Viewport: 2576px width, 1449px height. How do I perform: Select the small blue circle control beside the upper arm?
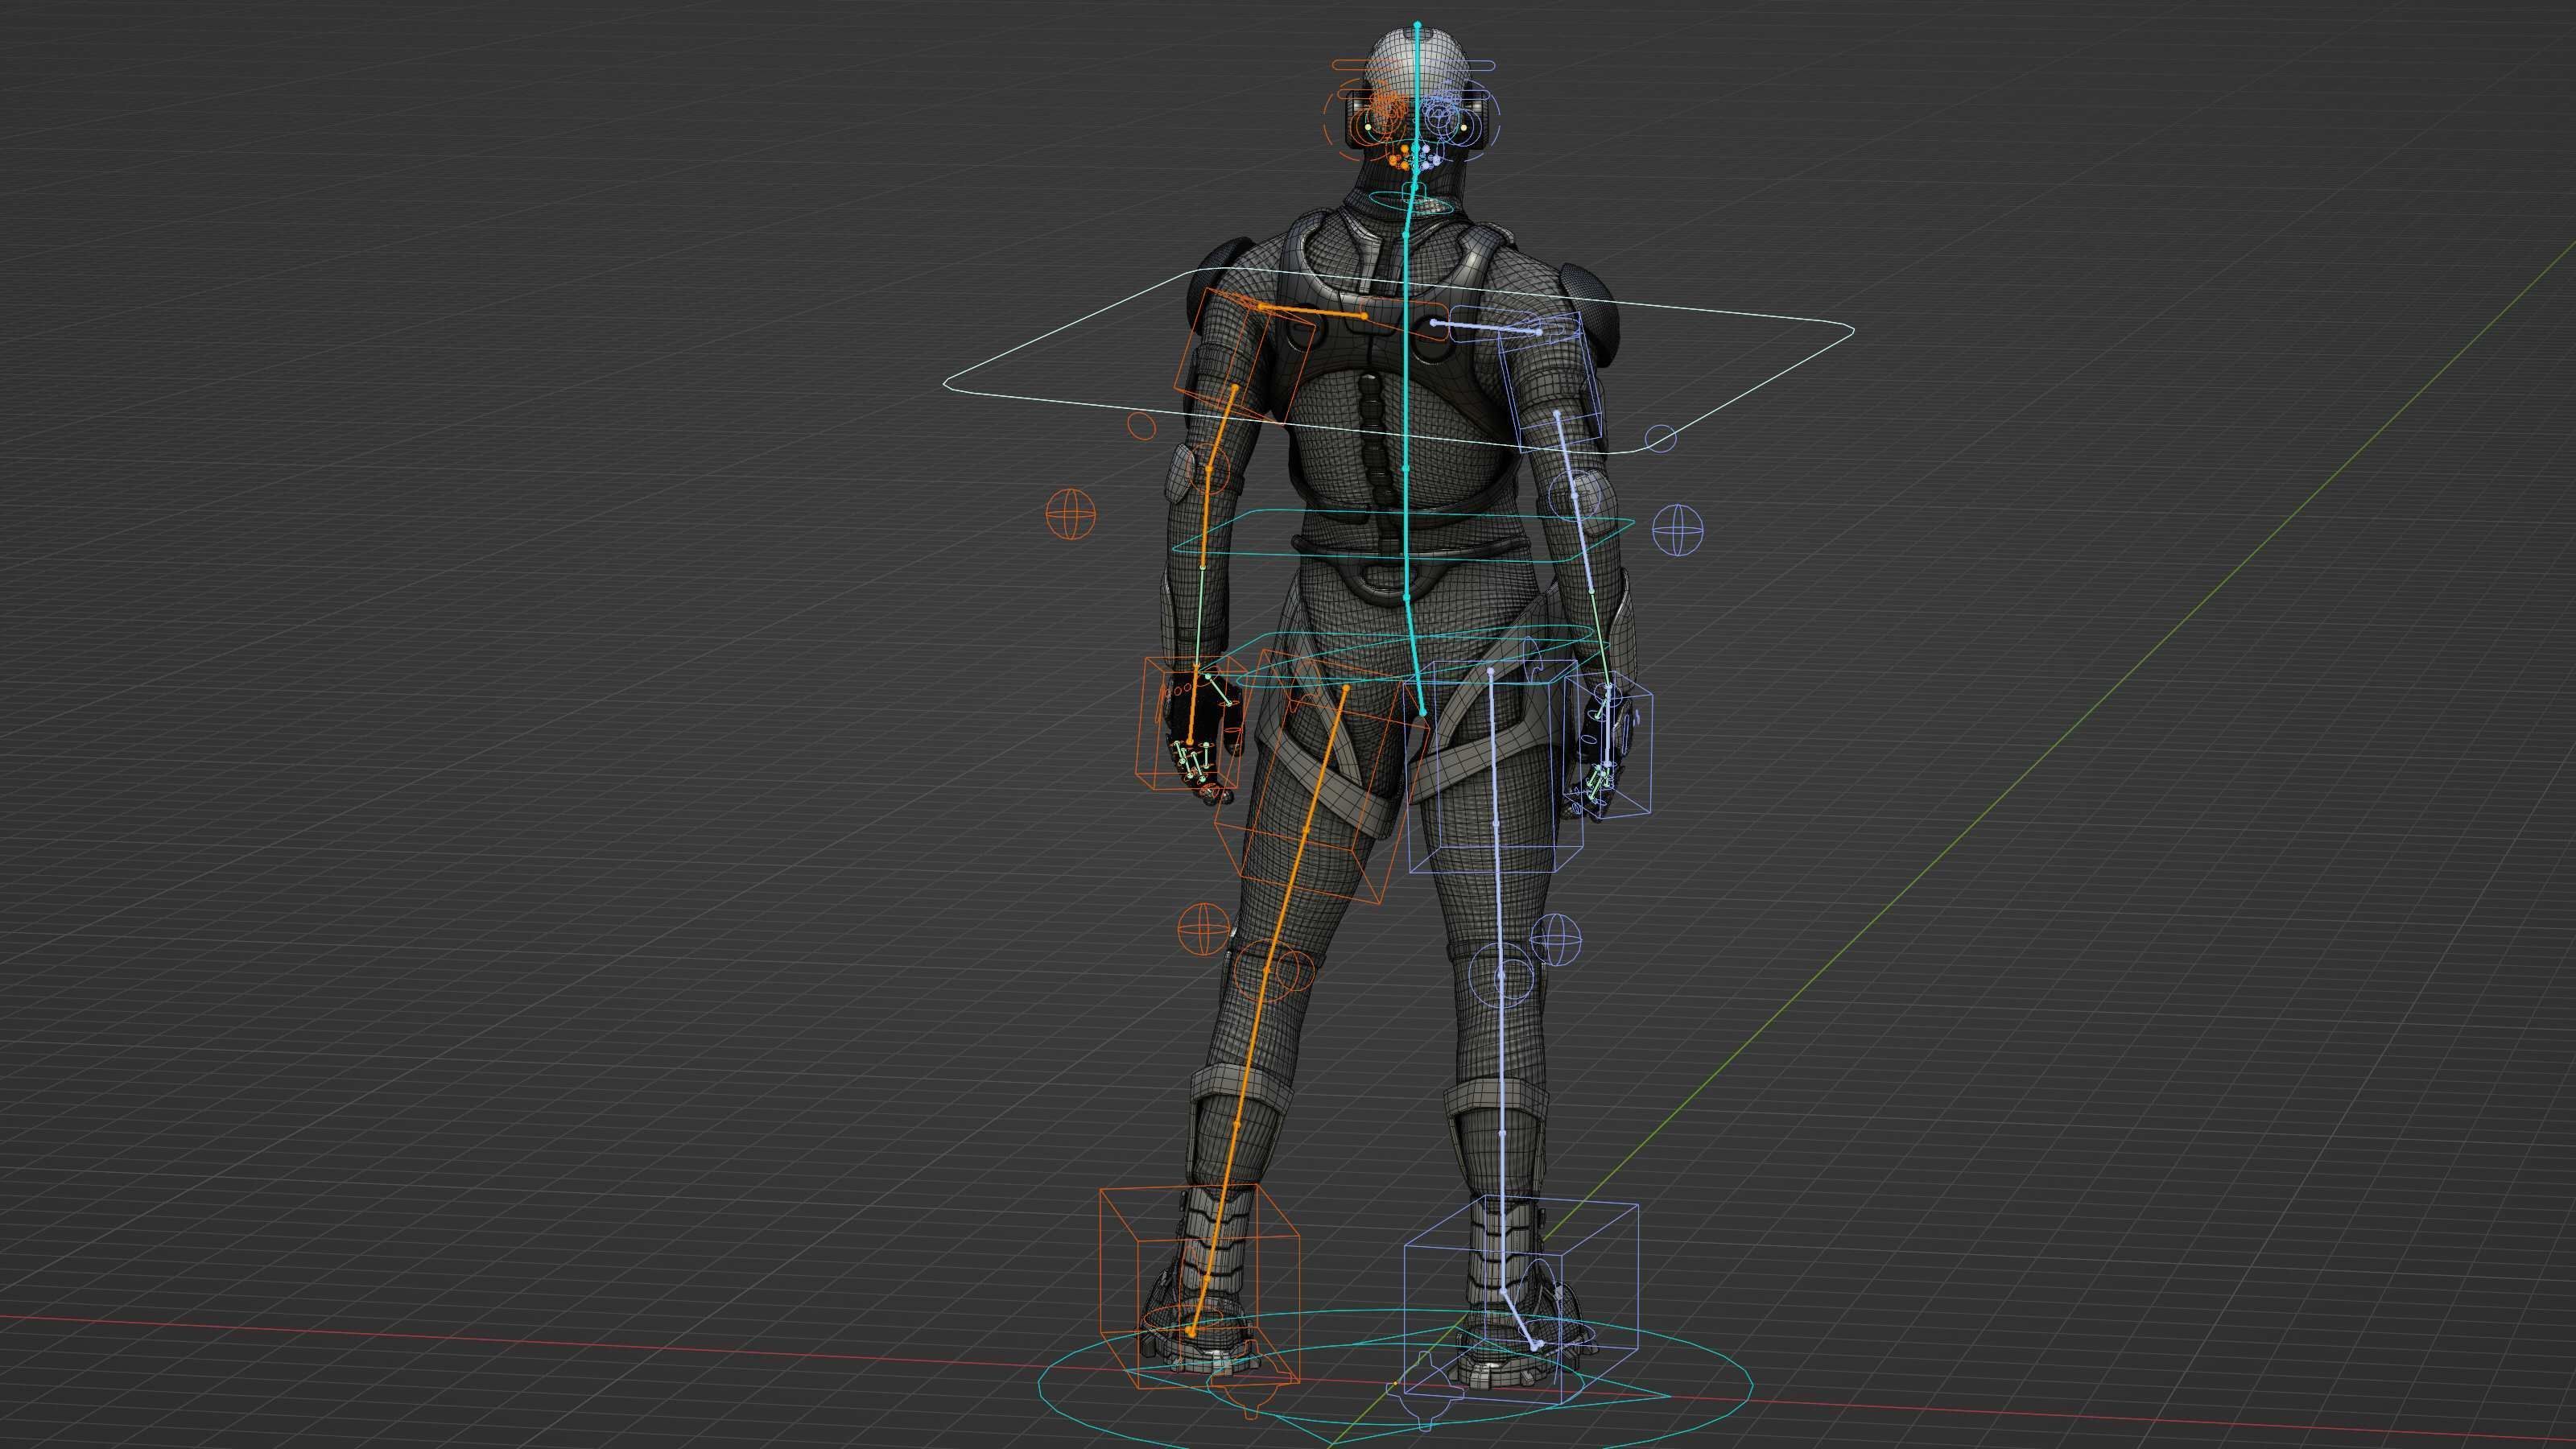point(1660,438)
